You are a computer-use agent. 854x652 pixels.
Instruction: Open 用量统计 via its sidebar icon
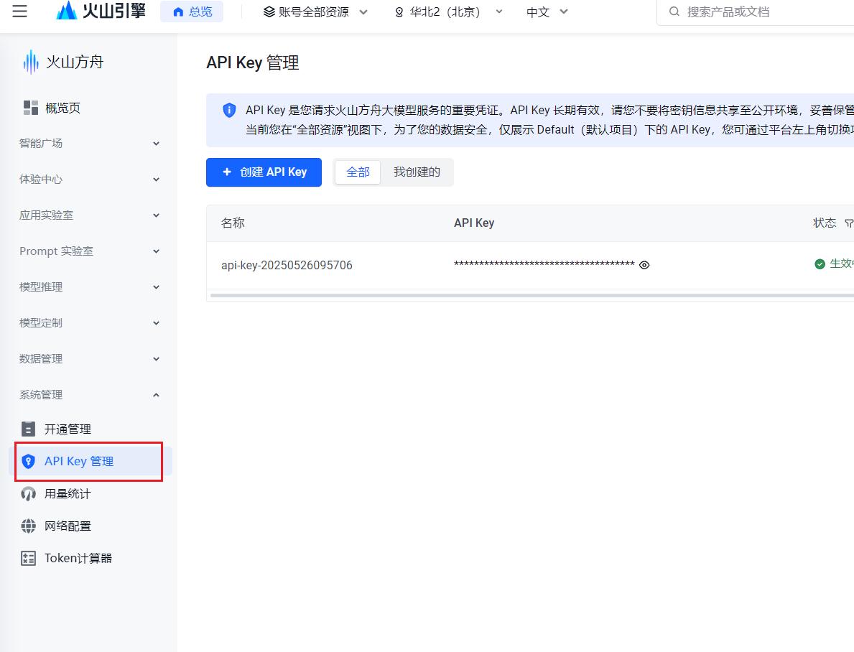click(x=27, y=493)
